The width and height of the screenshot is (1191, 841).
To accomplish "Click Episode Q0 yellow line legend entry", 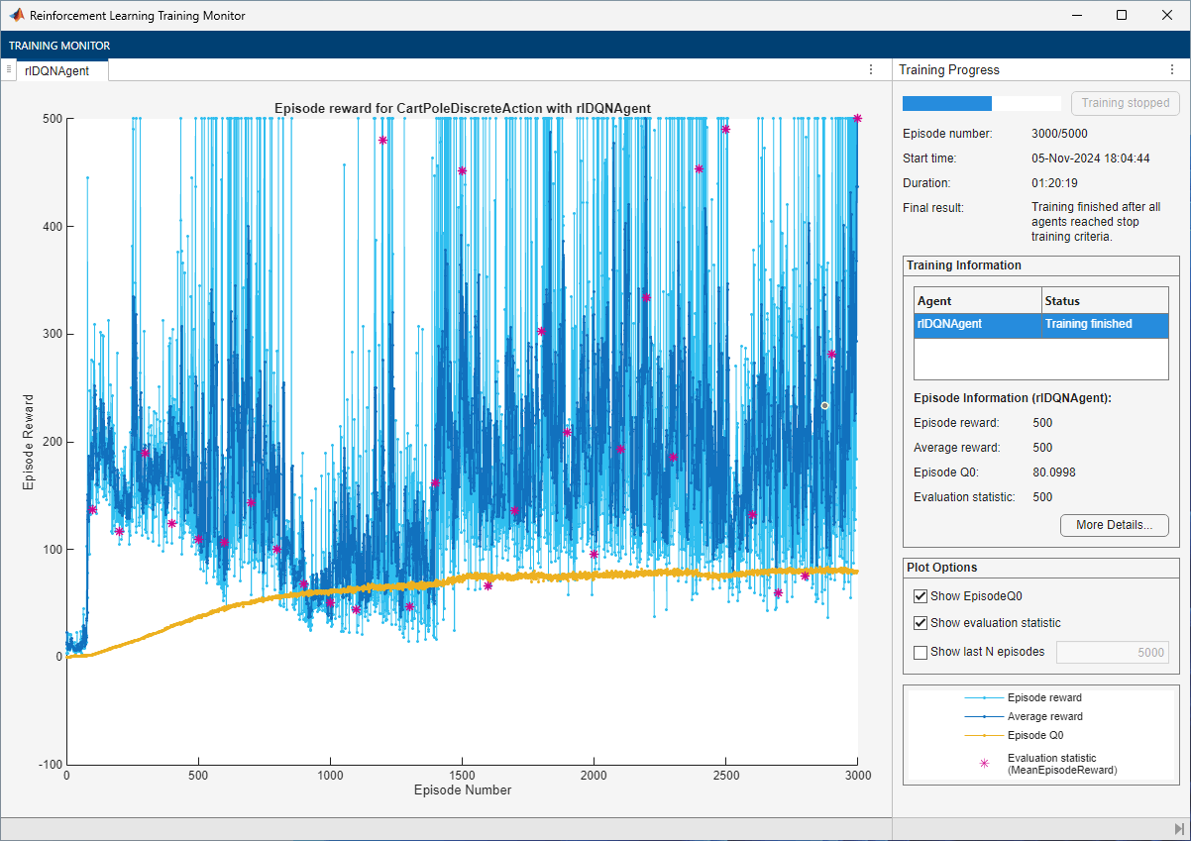I will [x=984, y=735].
